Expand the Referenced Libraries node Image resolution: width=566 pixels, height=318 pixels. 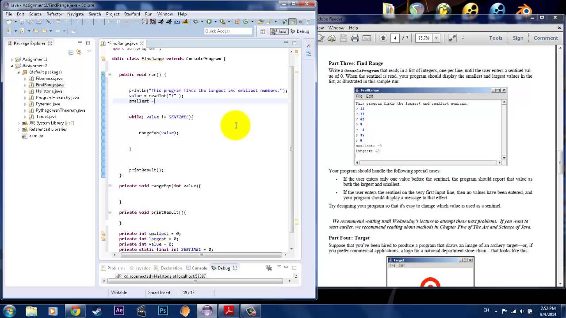tap(19, 129)
